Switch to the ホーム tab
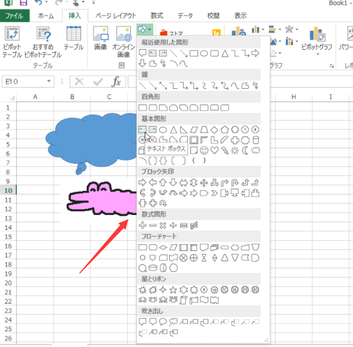This screenshot has height=347, width=353. 46,16
